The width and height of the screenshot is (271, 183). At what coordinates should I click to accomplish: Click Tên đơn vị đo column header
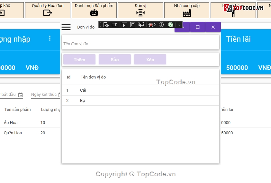click(93, 77)
